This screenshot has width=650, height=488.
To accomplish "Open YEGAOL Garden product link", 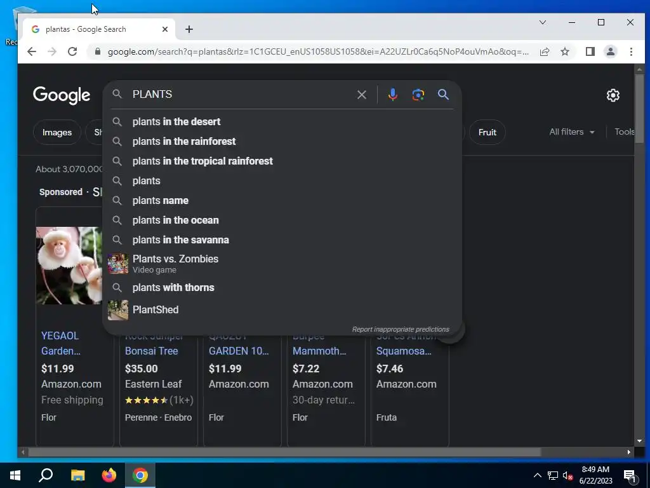I will tap(61, 343).
